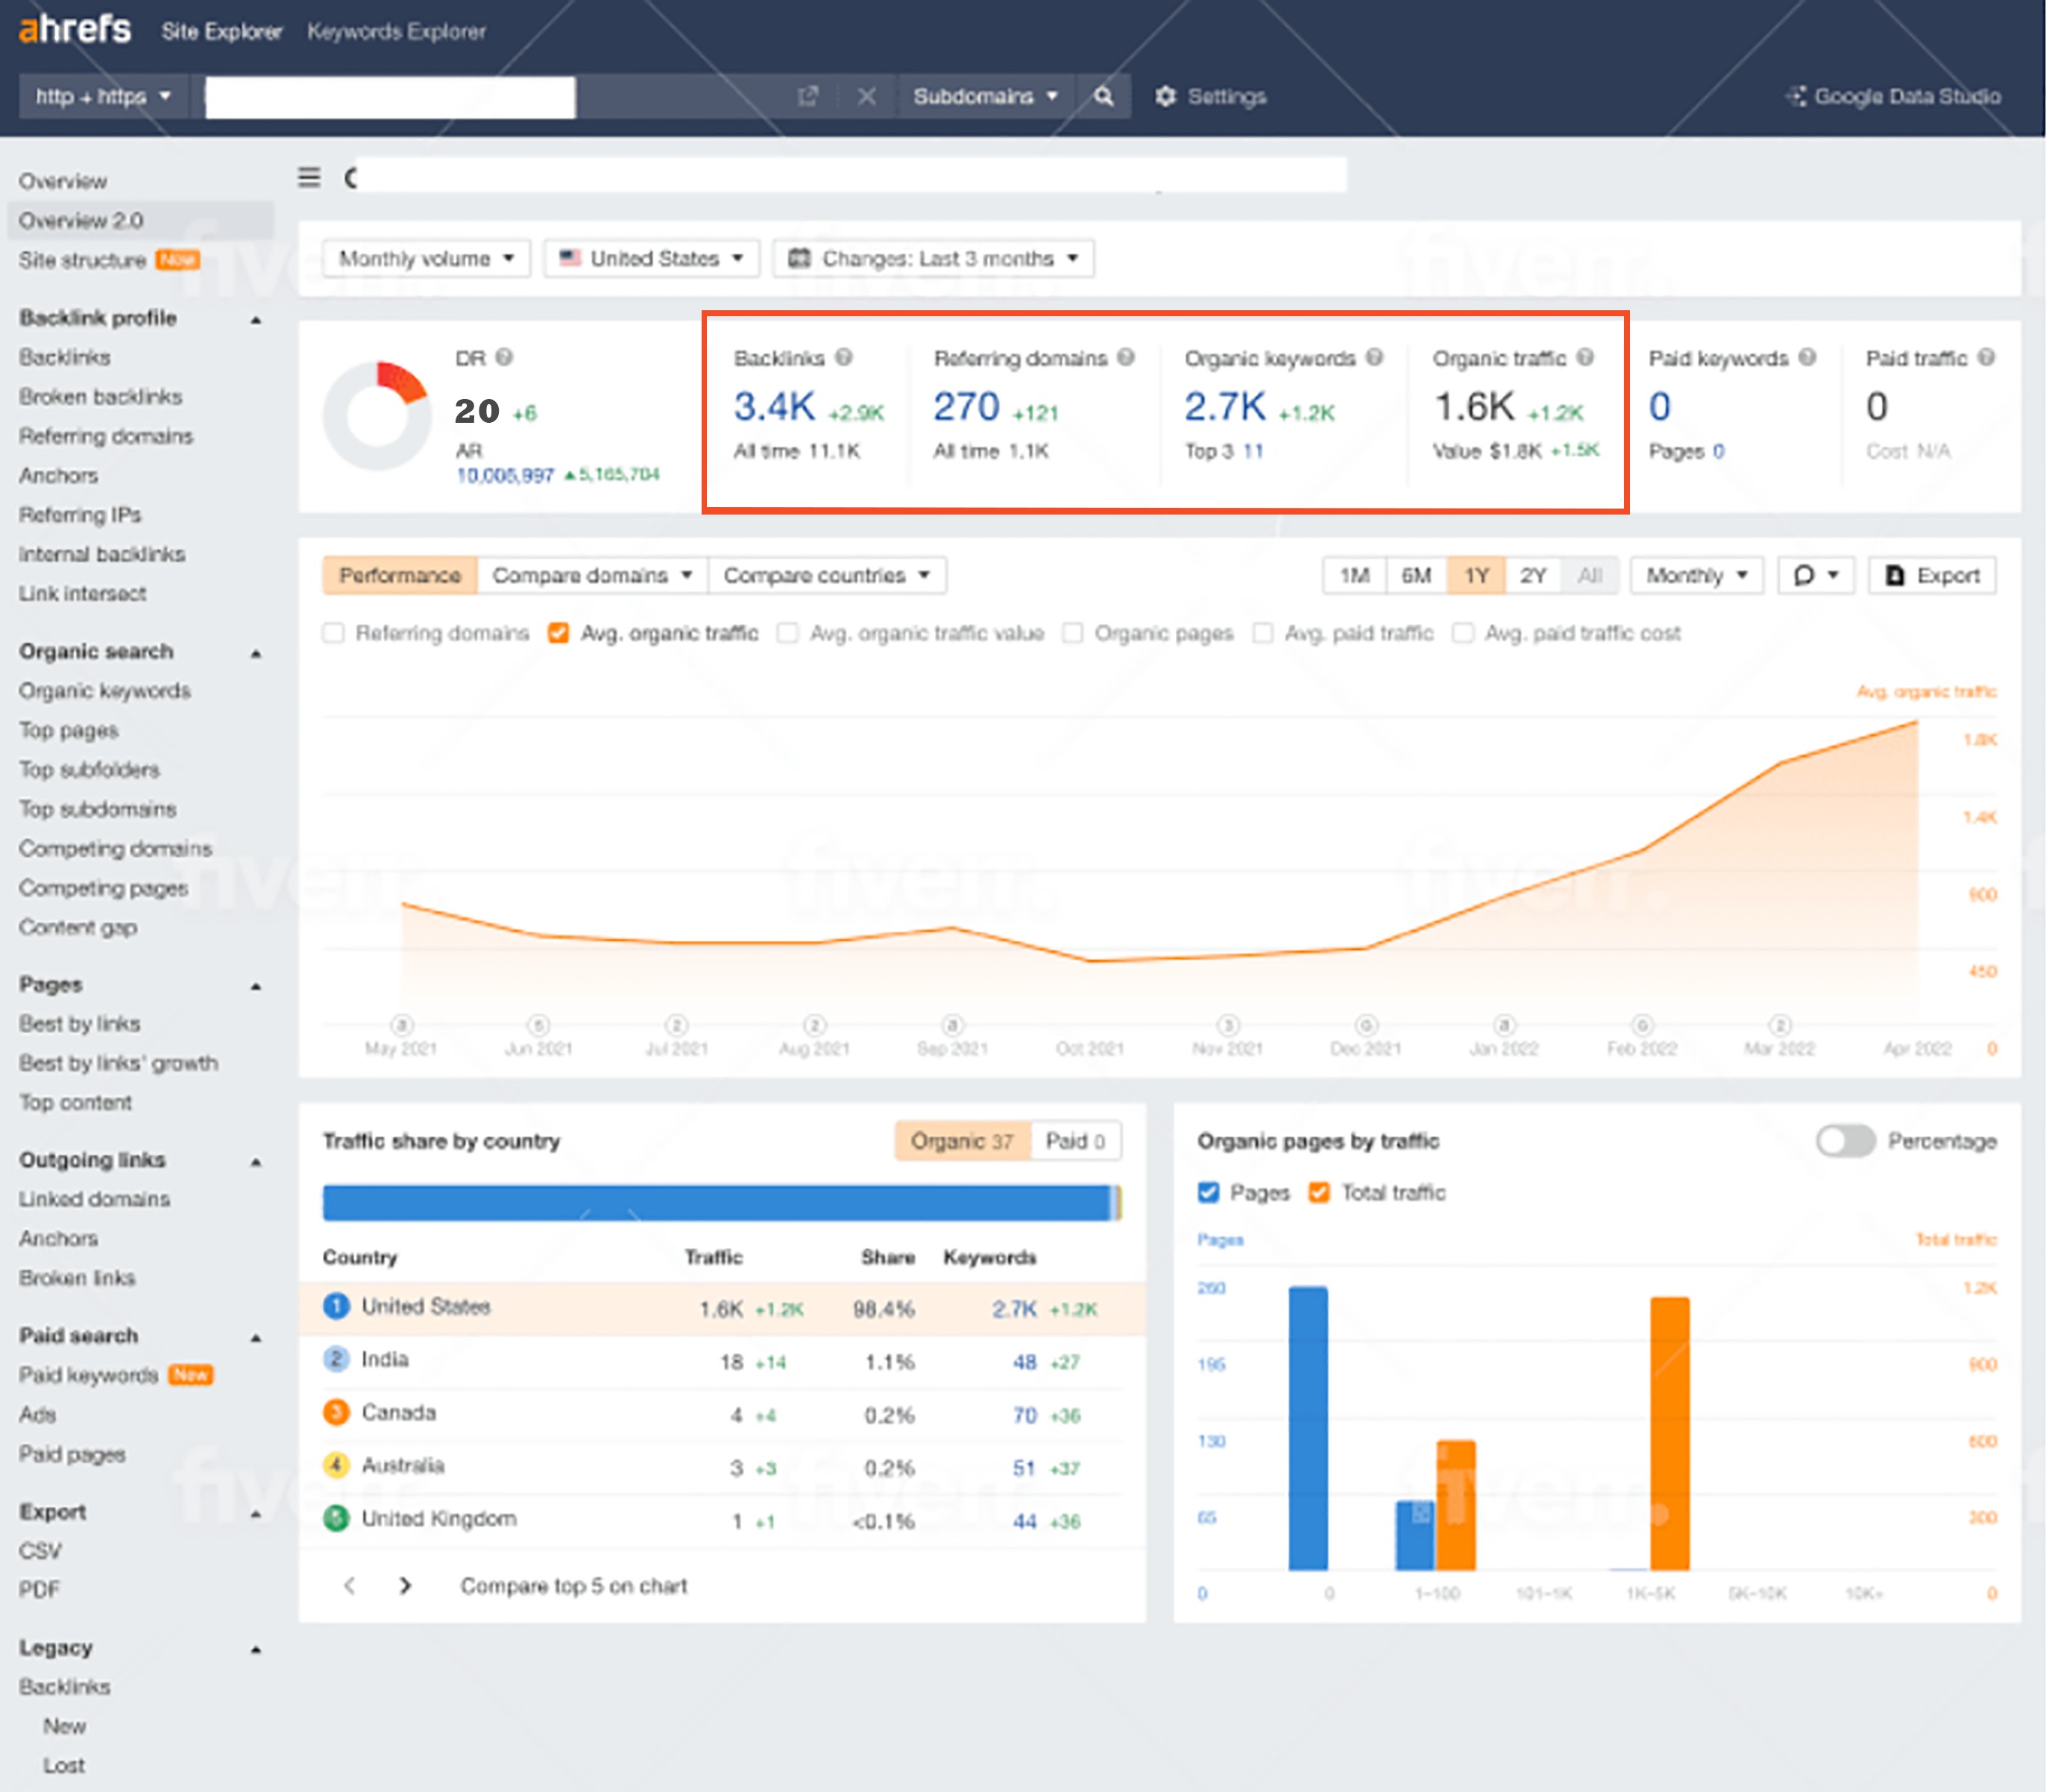Select the 6M time range

click(x=1417, y=575)
